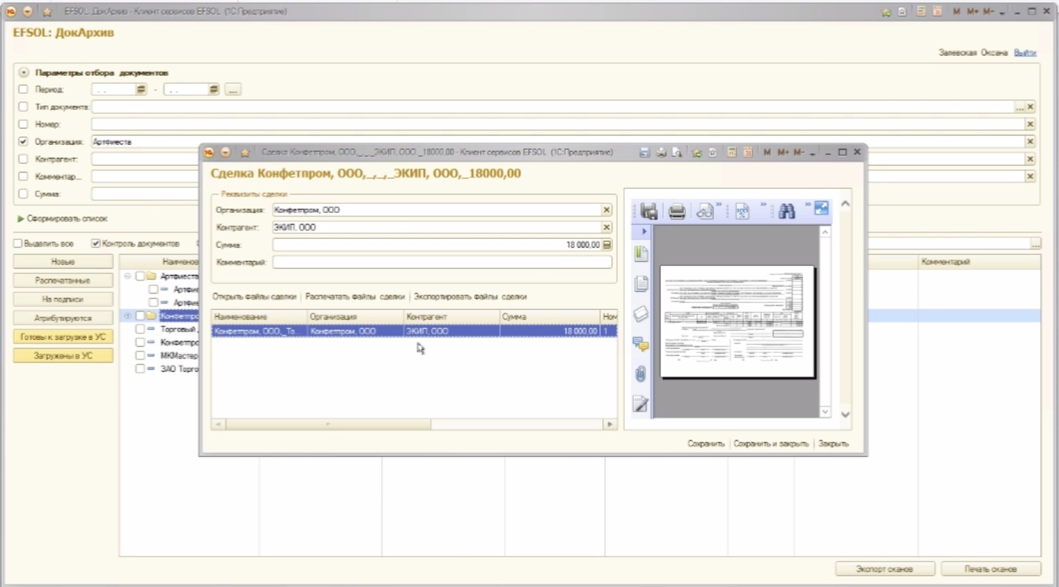Click the printer icon in the document viewer
This screenshot has height=587, width=1059.
tap(676, 211)
